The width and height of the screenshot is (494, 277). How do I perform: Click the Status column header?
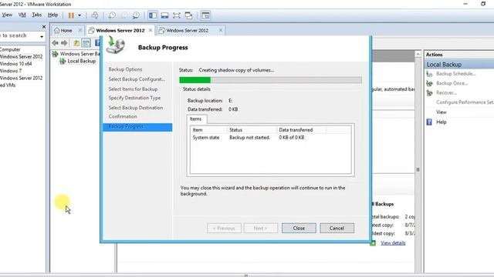tap(252, 130)
